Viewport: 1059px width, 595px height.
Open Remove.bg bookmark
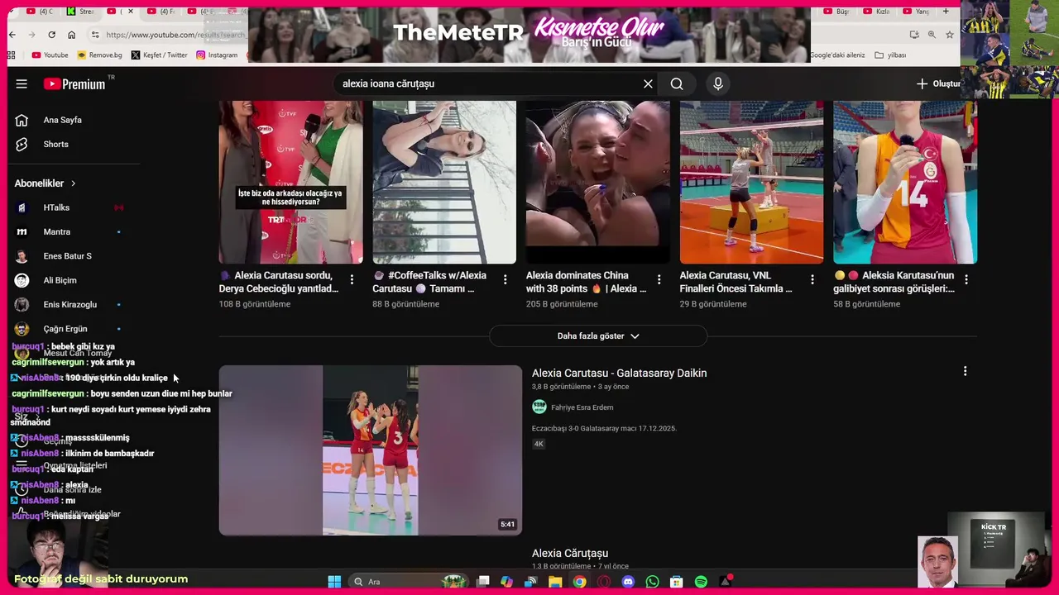pyautogui.click(x=99, y=55)
